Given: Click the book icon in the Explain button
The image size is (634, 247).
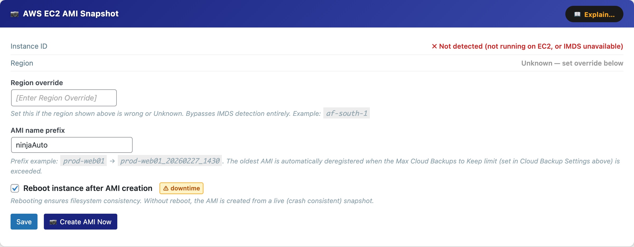Looking at the screenshot, I should (577, 14).
